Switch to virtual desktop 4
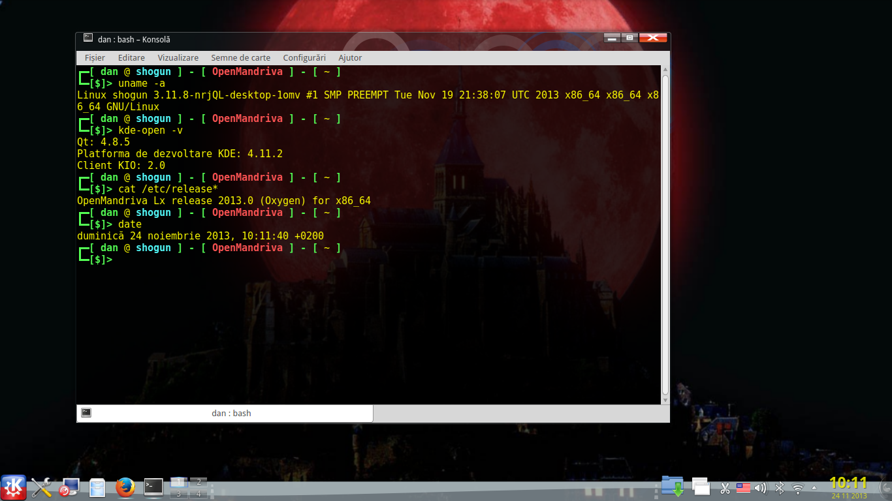Screen dimensions: 892x501 coord(198,493)
